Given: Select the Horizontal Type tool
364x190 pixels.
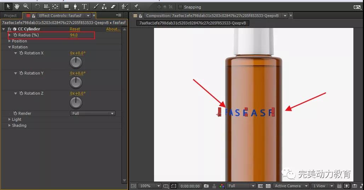Looking at the screenshot, I should coord(84,6).
